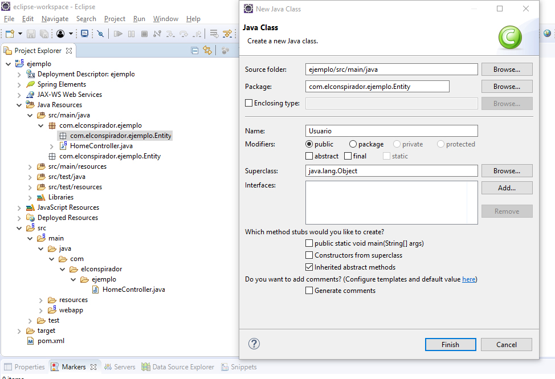The width and height of the screenshot is (555, 379).
Task: Click the help question mark icon in dialog
Action: (x=254, y=344)
